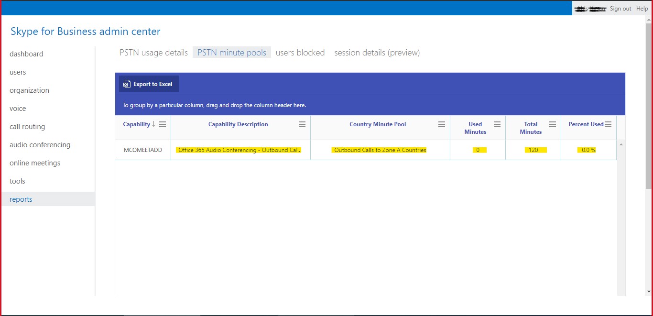The image size is (653, 316).
Task: Sort by the Capability column header
Action: pyautogui.click(x=137, y=124)
